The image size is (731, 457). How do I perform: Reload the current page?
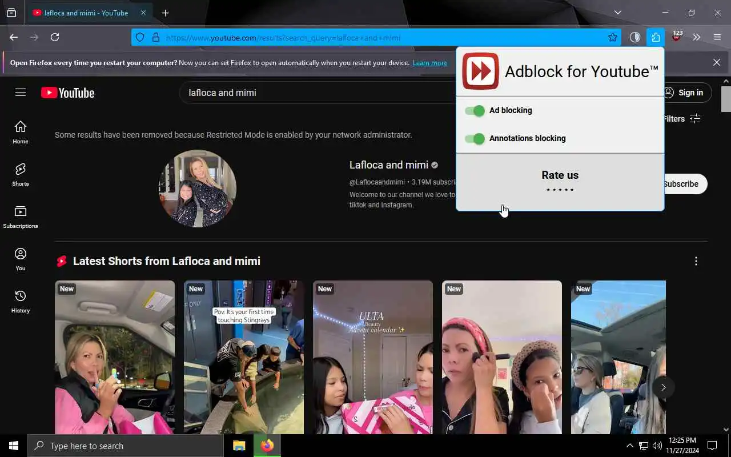(55, 37)
